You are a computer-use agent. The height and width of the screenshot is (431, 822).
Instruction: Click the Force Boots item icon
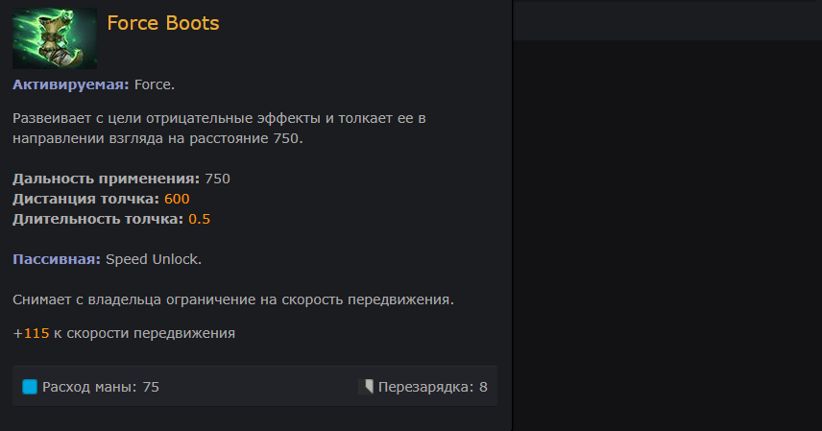[55, 38]
